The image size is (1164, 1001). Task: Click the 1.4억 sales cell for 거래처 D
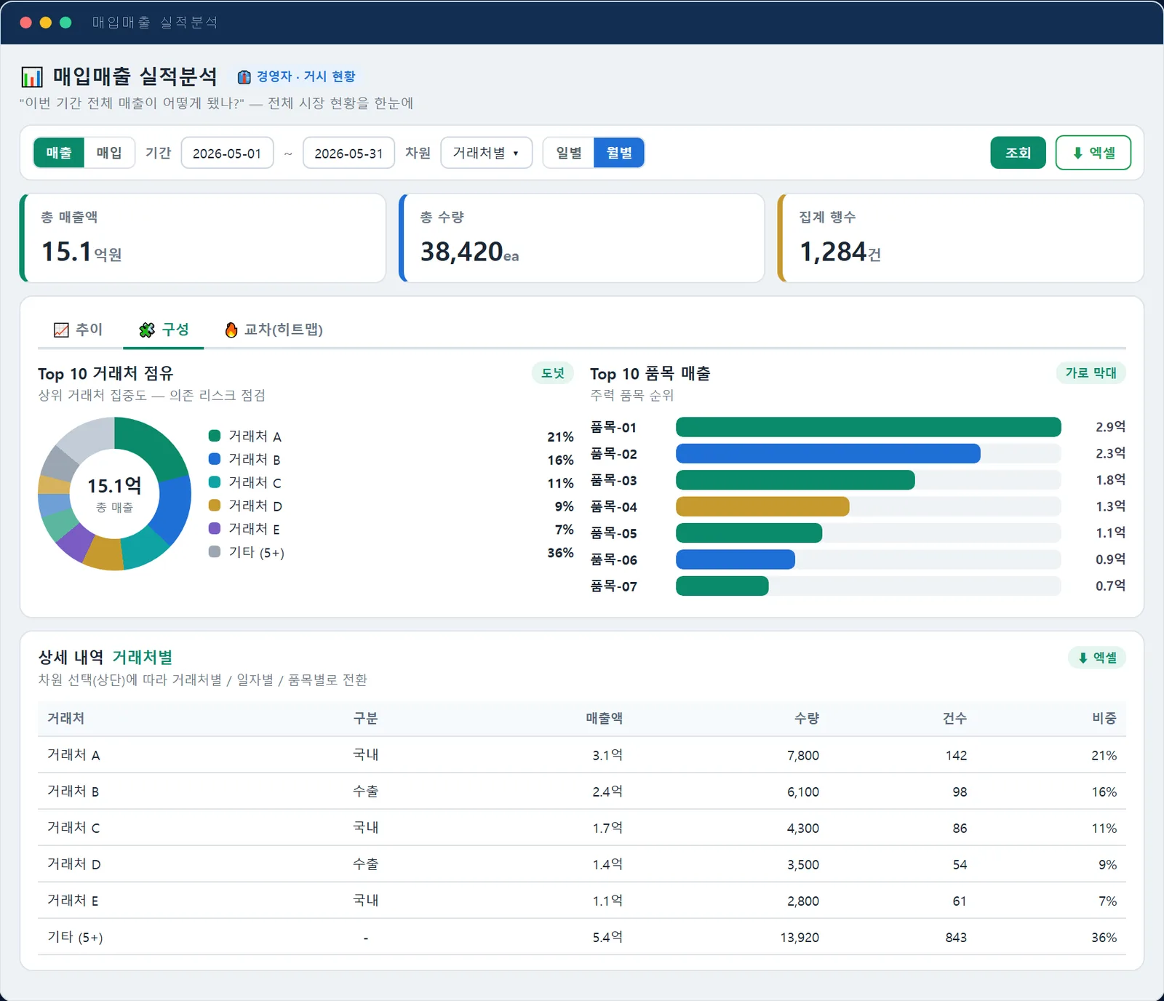(607, 864)
